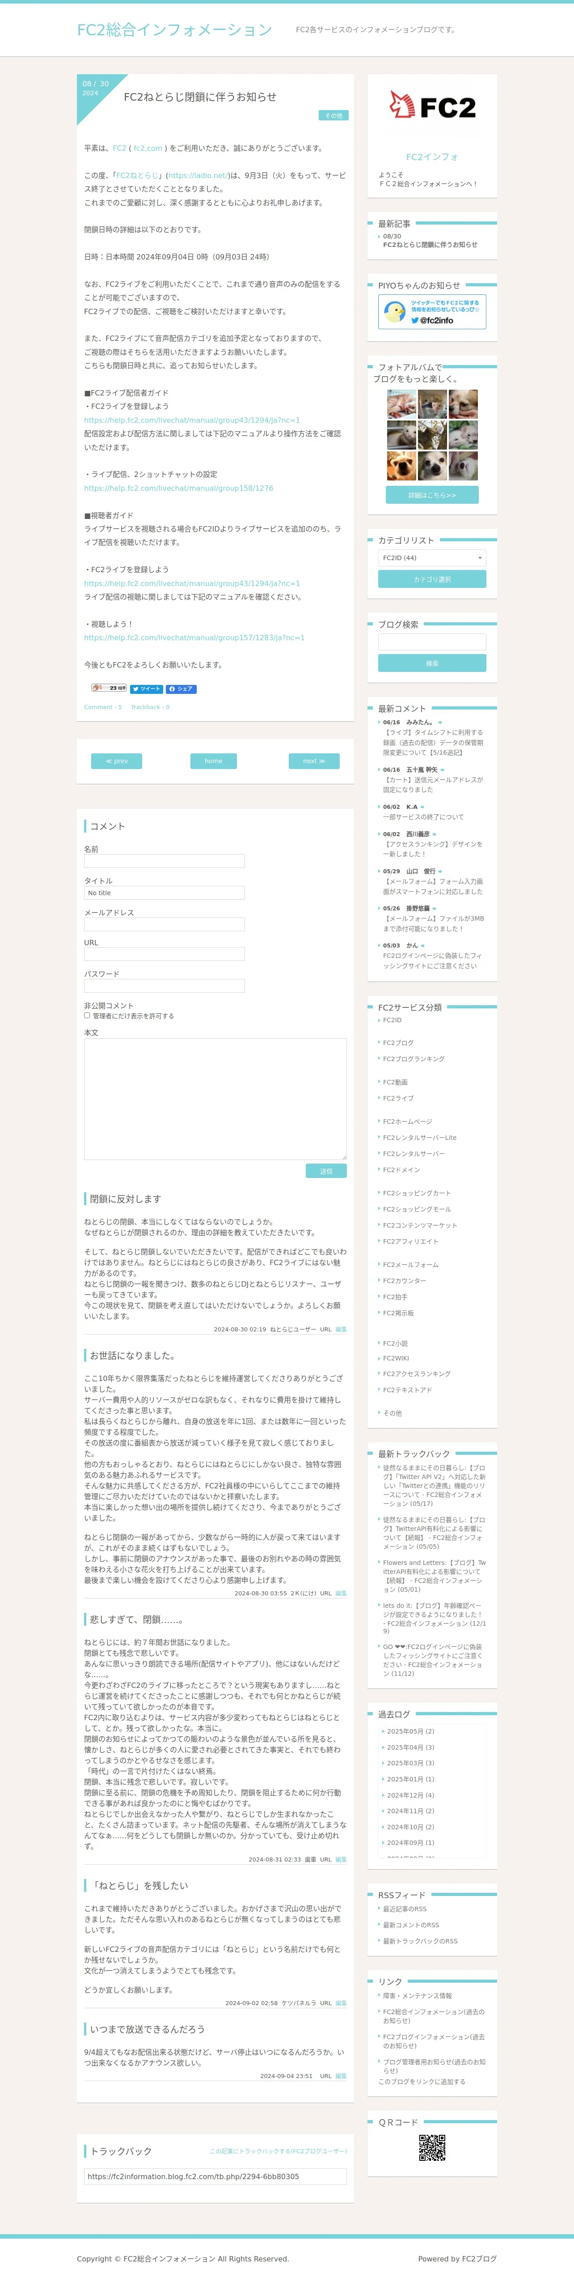Open FC2ライブ in the service categories list
574x2278 pixels.
pos(398,1098)
